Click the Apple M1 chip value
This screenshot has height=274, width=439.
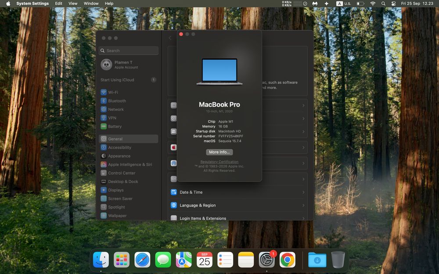pos(226,121)
